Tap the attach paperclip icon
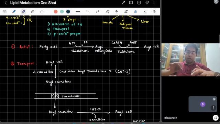The width and height of the screenshot is (220, 124). tap(147, 3)
